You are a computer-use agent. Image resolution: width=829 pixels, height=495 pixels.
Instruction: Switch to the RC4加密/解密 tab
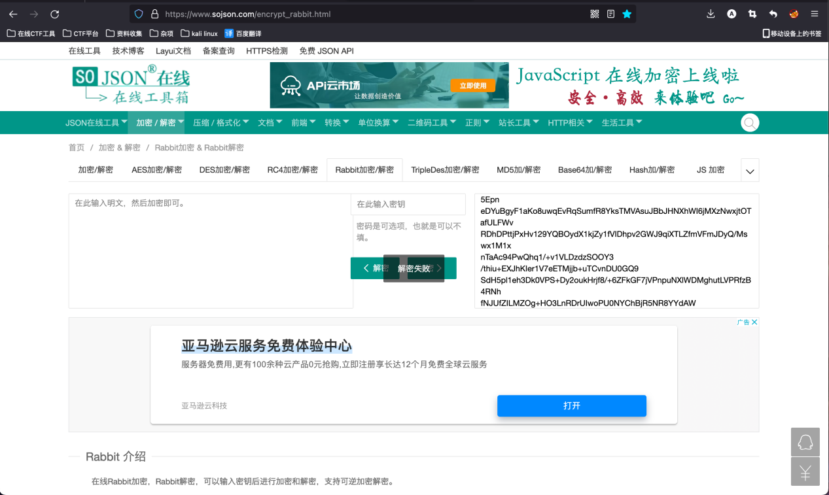(292, 170)
